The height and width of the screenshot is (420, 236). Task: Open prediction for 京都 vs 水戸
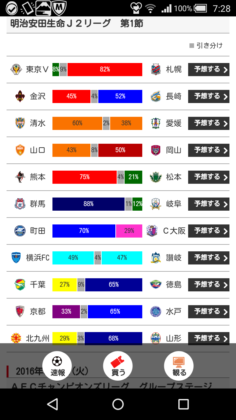coord(208,312)
